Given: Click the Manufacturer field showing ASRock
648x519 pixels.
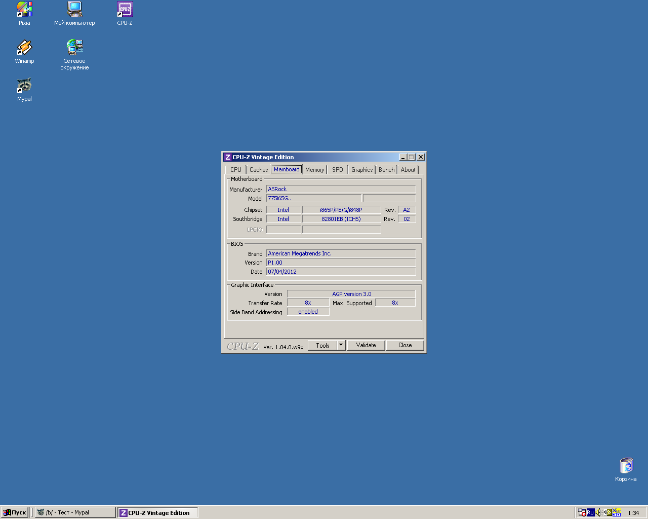Looking at the screenshot, I should pyautogui.click(x=341, y=189).
